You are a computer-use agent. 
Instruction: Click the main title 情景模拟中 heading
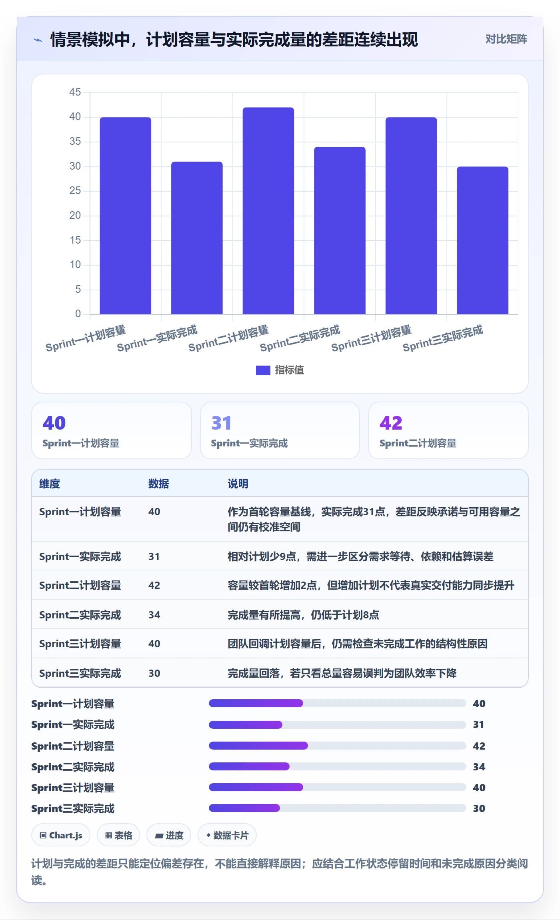coord(234,40)
